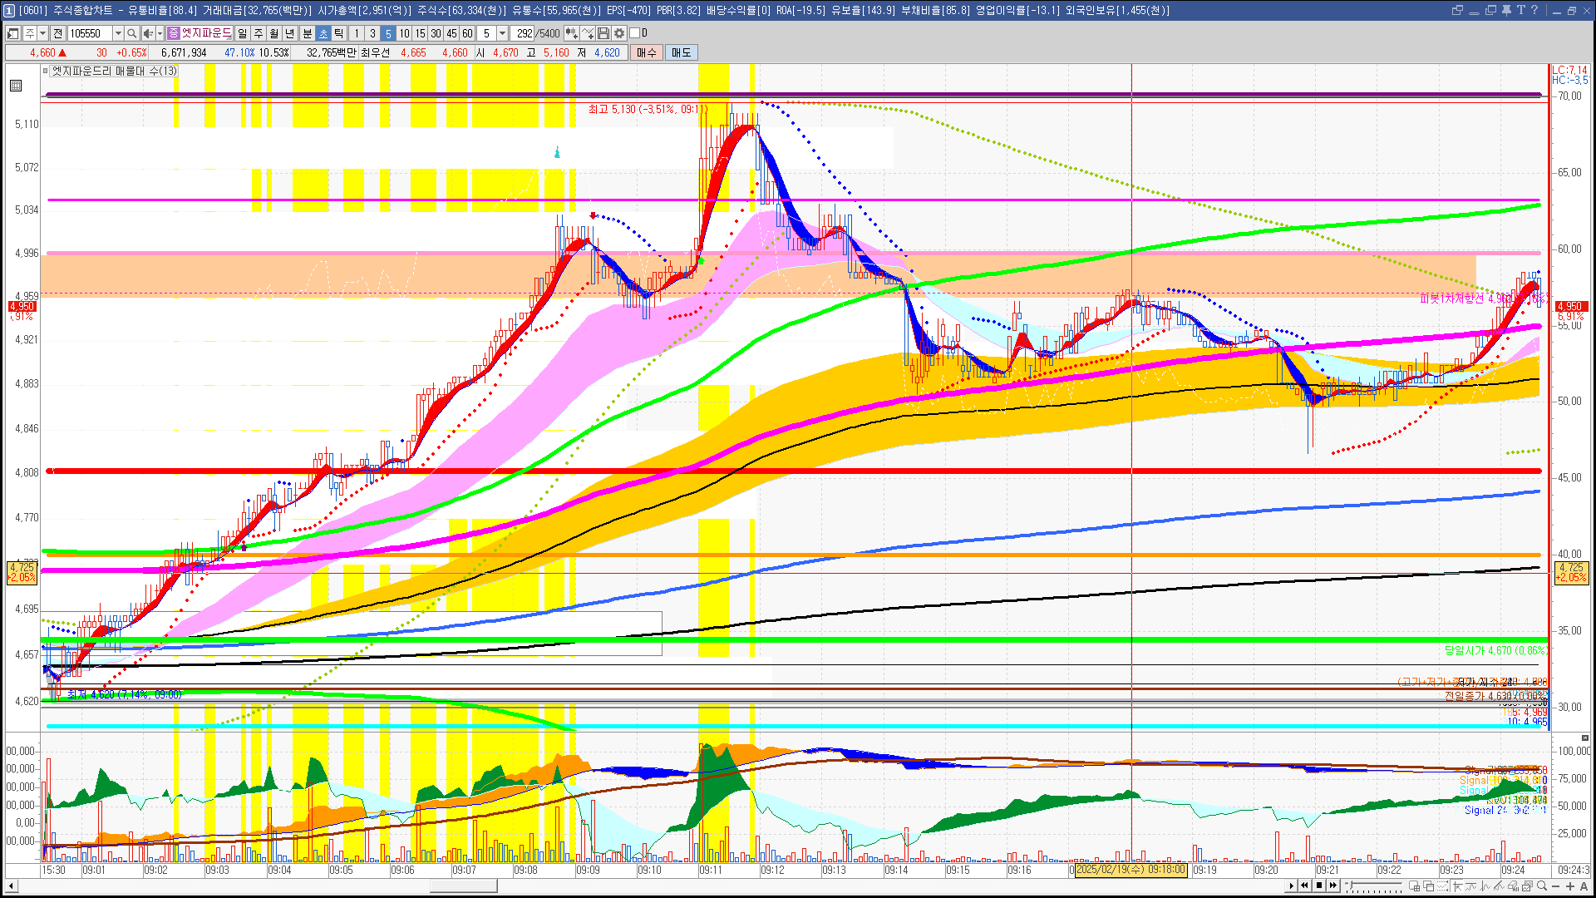1596x898 pixels.
Task: Toggle the 초 (seconds) period button
Action: click(323, 33)
